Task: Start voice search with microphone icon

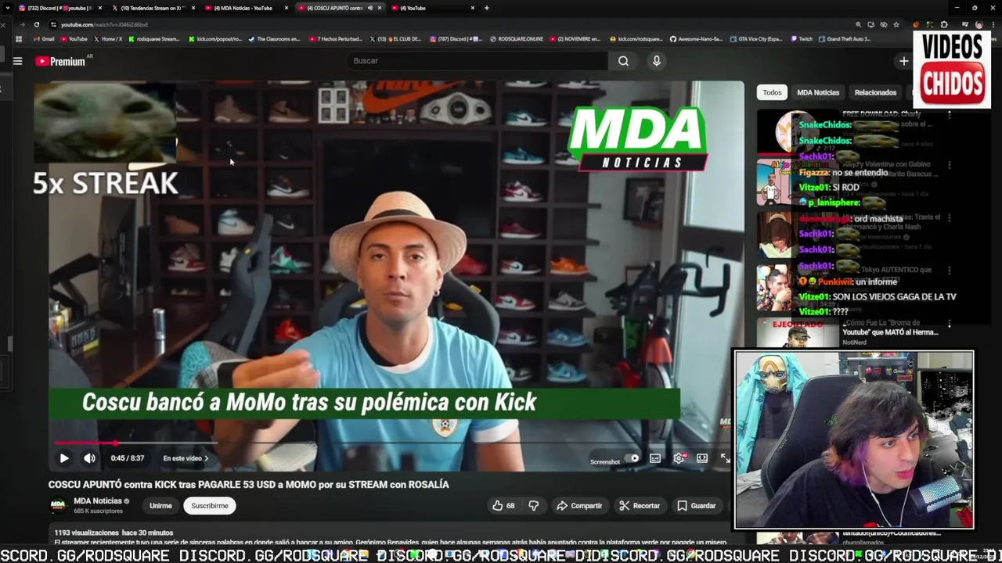Action: tap(657, 61)
